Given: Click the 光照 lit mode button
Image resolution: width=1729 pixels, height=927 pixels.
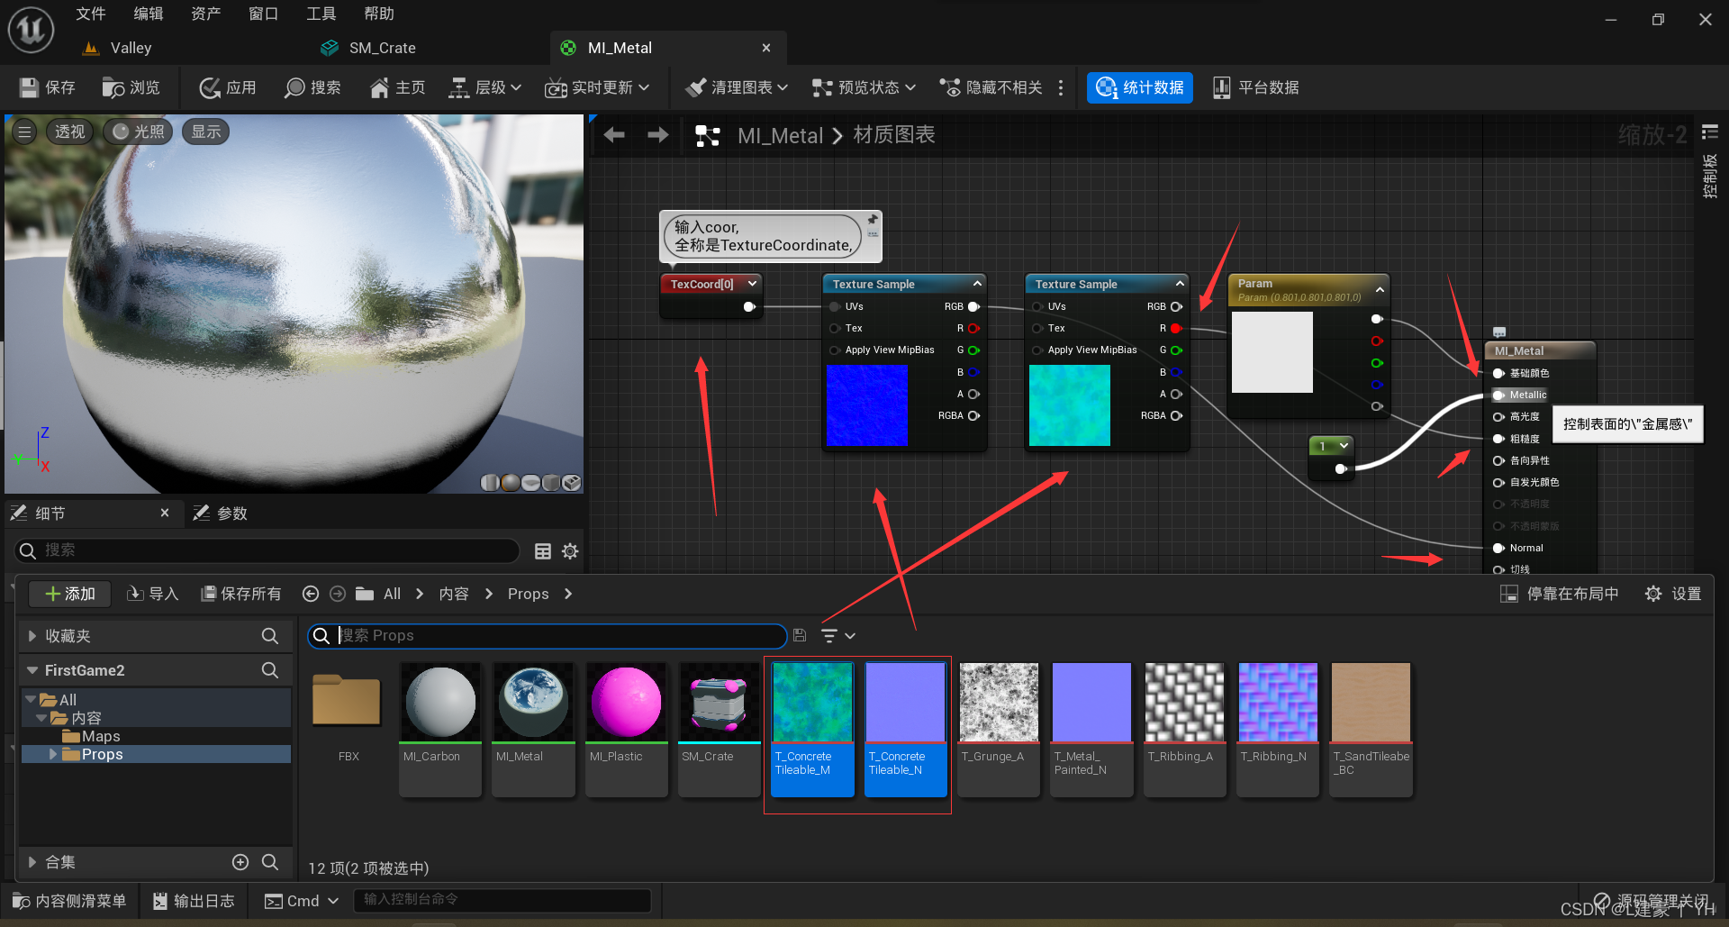Looking at the screenshot, I should (x=140, y=132).
